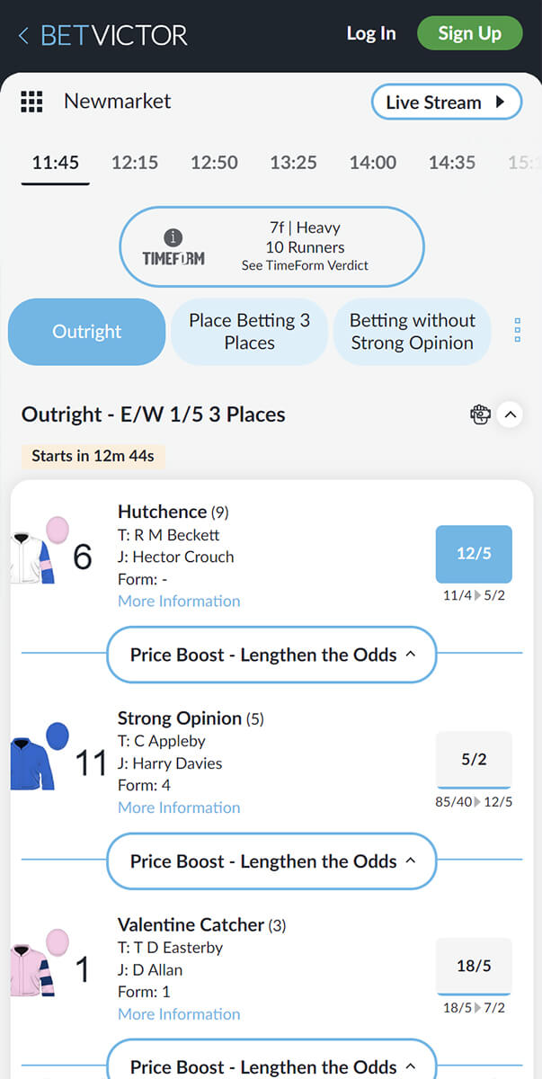Select Valentine Catcher 18/5 odds
542x1079 pixels.
click(474, 968)
